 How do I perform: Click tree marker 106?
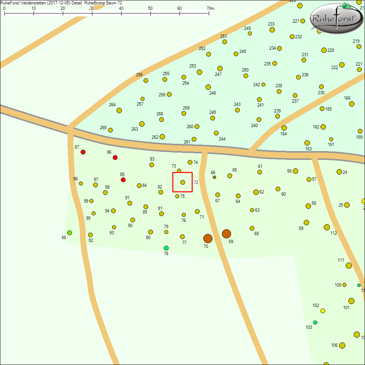pos(342,345)
